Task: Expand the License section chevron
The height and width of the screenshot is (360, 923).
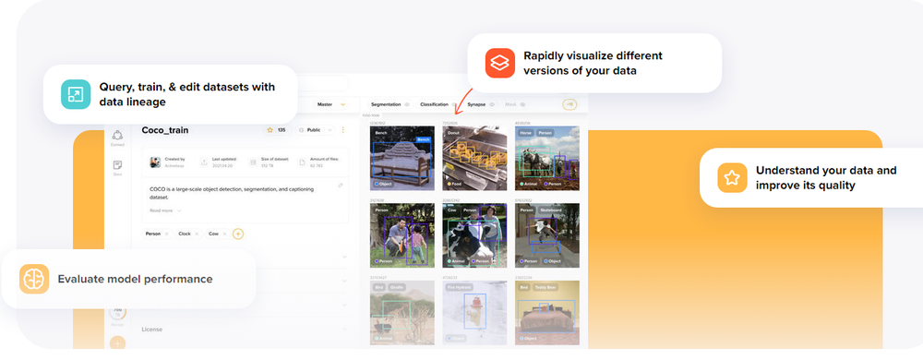Action: [x=344, y=329]
